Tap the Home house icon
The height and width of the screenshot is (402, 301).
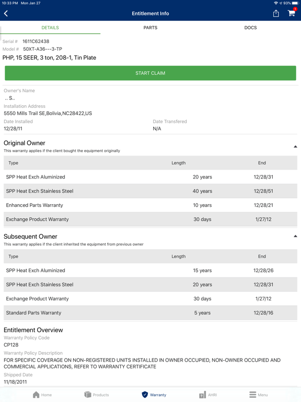[37, 395]
